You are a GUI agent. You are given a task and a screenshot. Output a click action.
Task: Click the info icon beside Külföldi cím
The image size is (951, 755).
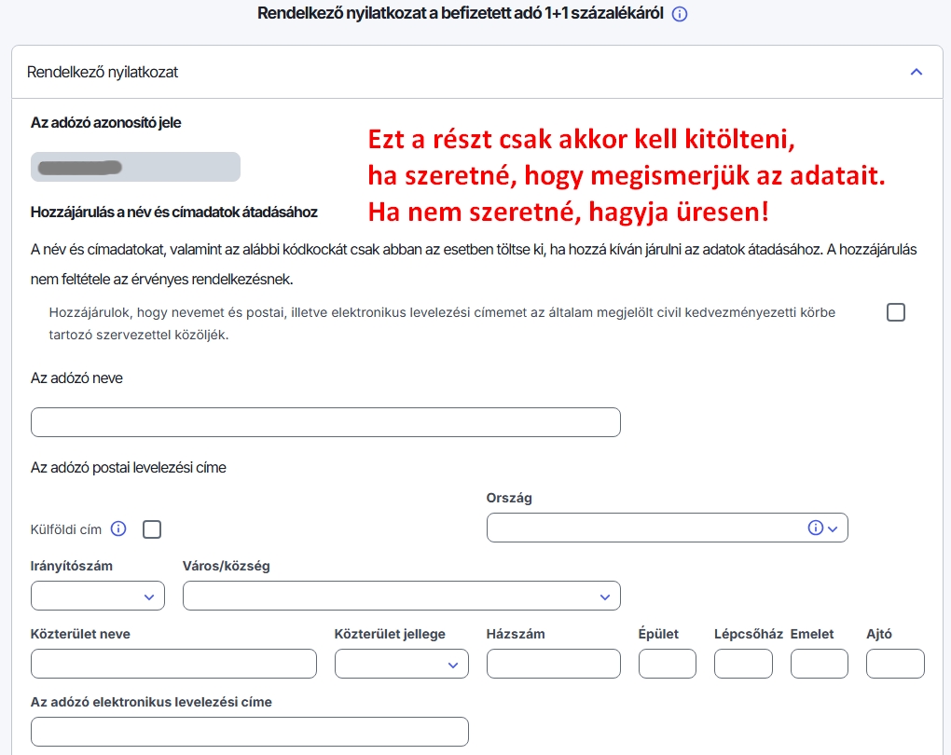[118, 528]
